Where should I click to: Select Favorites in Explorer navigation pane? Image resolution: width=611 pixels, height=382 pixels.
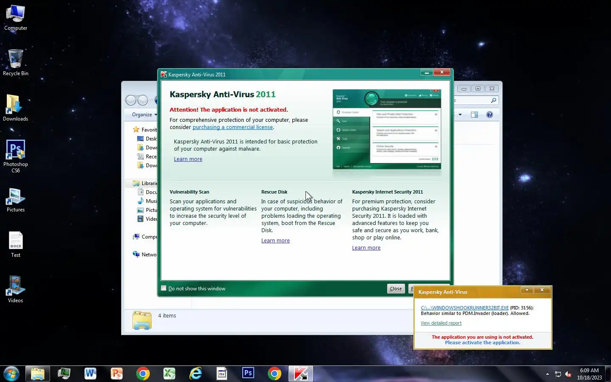click(145, 129)
